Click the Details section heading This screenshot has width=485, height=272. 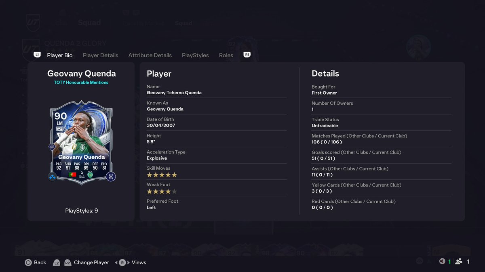click(x=325, y=74)
